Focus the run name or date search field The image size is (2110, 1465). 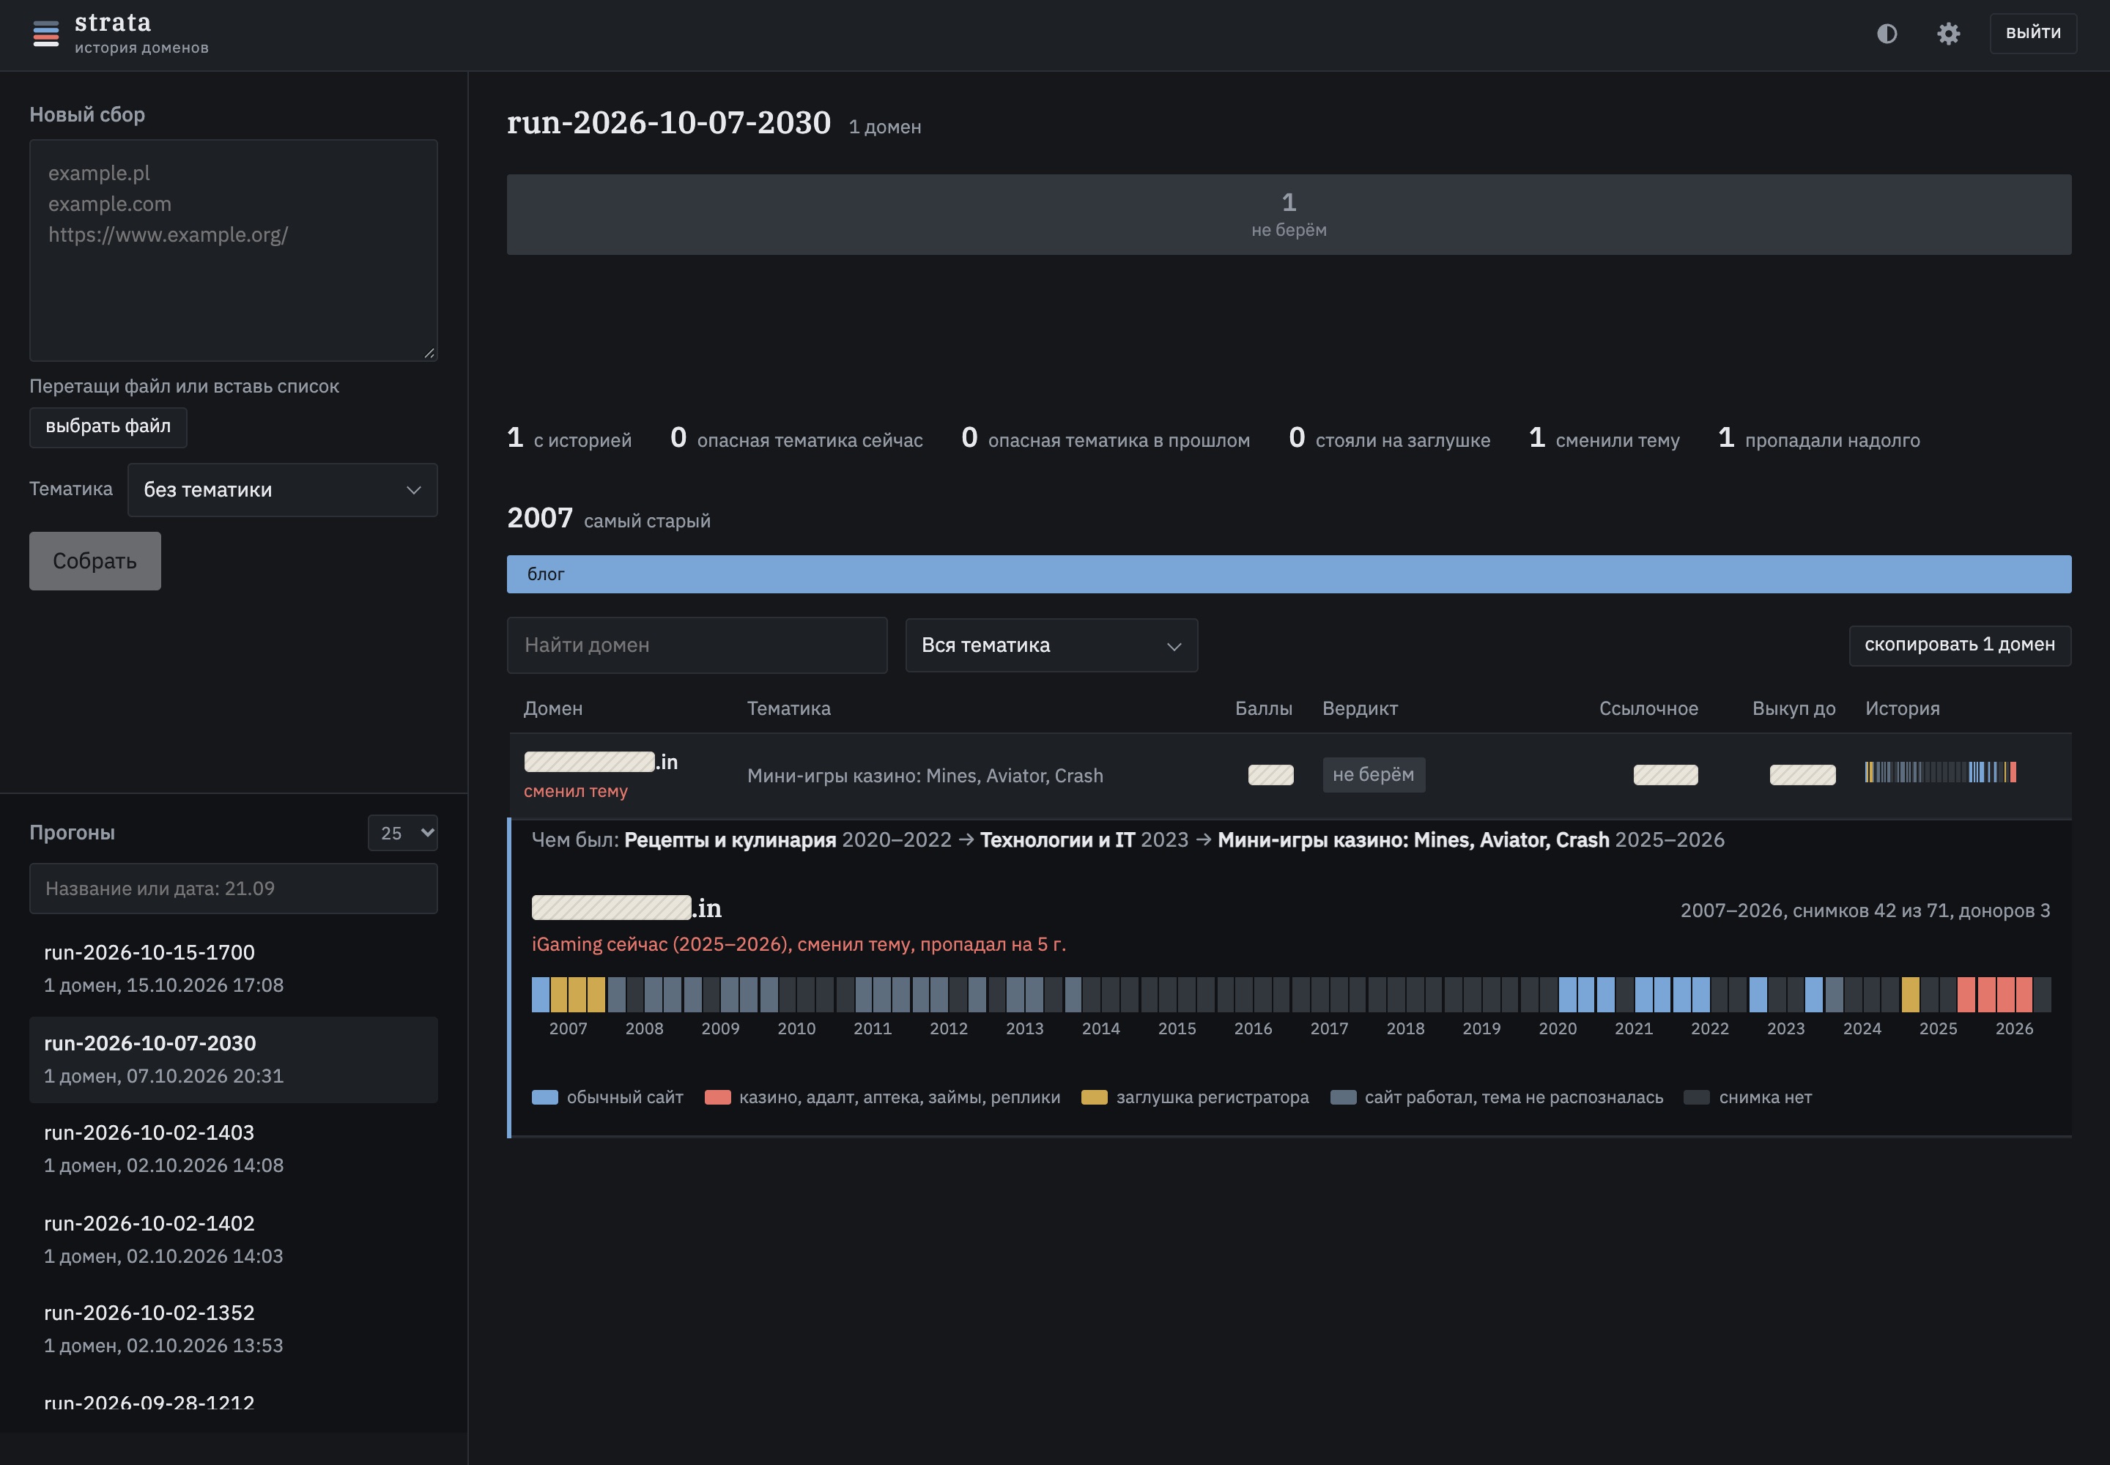[233, 889]
